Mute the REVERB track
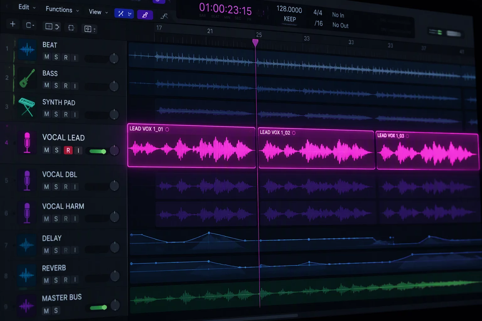The width and height of the screenshot is (482, 321). coord(46,281)
